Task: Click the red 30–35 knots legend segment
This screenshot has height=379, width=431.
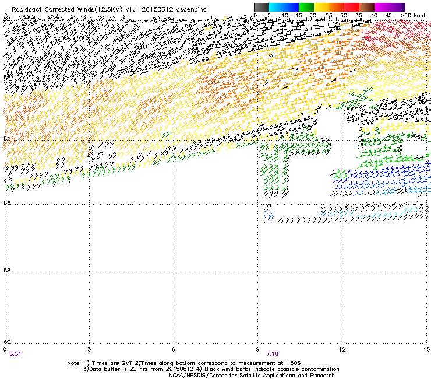Action: [352, 7]
